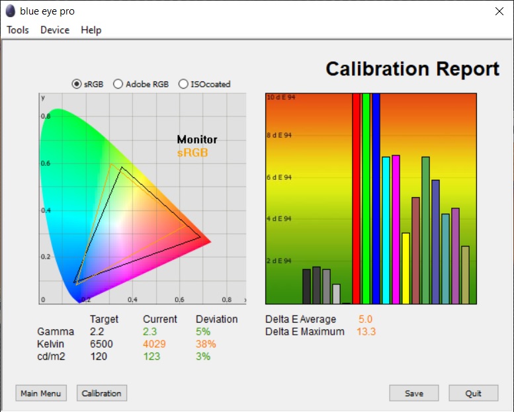Open the Help menu
Screen dimensions: 514x412
click(x=91, y=30)
